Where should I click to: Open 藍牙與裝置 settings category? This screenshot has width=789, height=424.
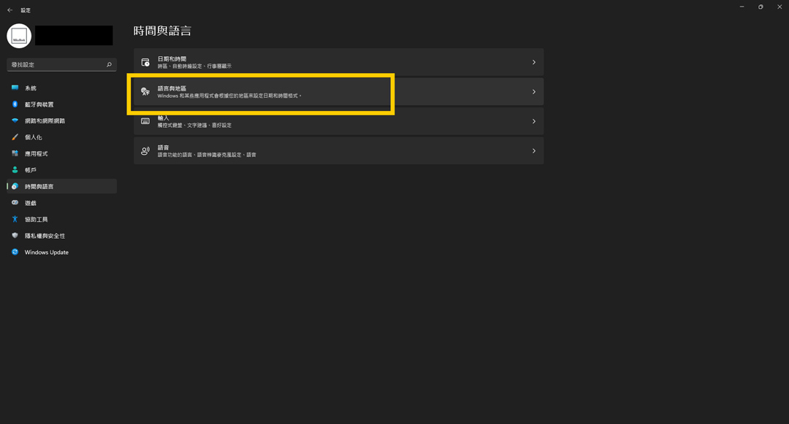[39, 104]
